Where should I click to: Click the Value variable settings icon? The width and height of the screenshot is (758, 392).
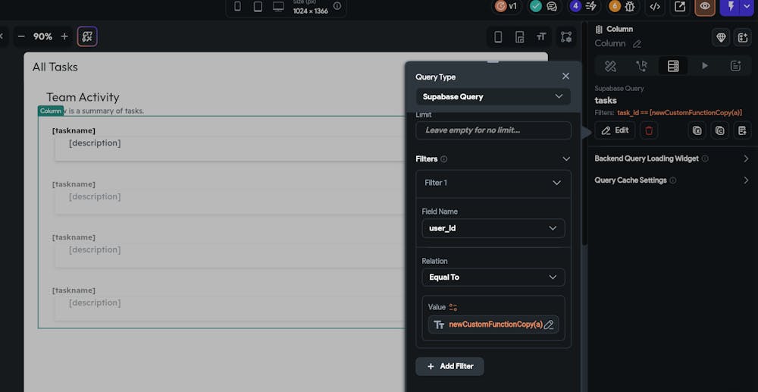pyautogui.click(x=453, y=307)
